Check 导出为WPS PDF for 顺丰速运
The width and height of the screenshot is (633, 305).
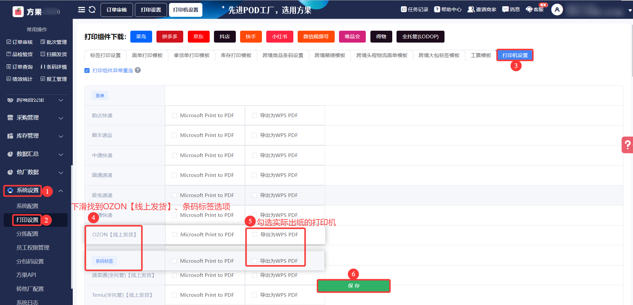click(254, 135)
